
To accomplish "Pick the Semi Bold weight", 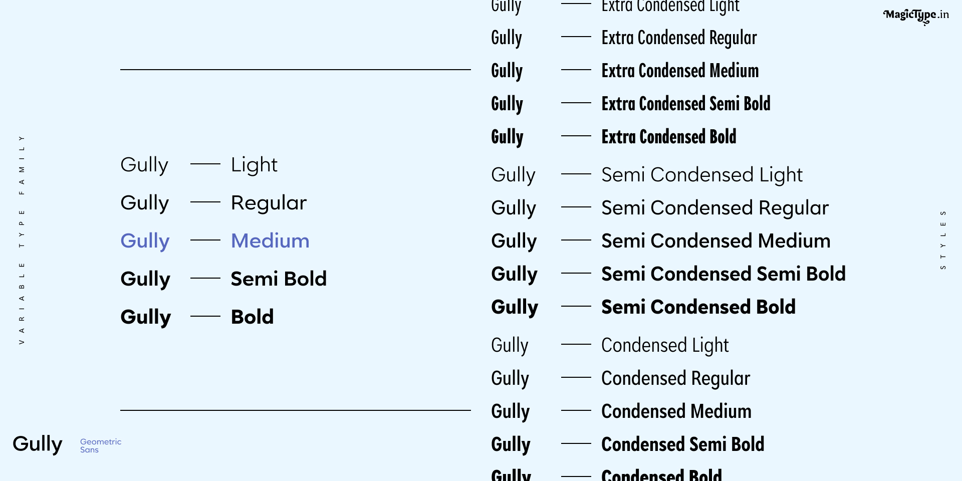I will [x=279, y=279].
